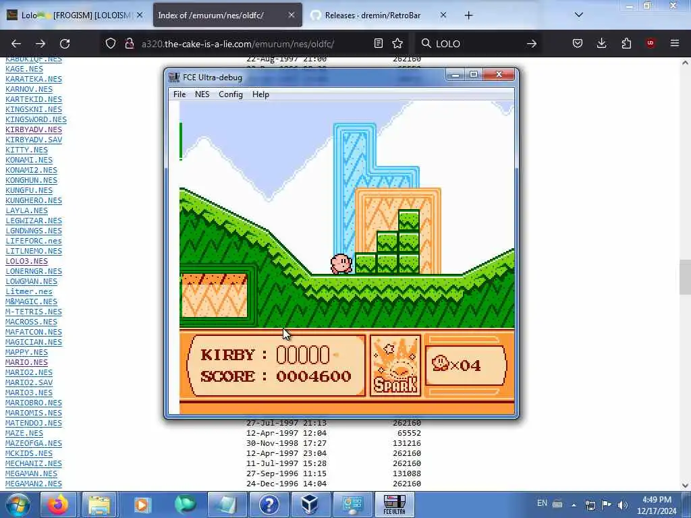This screenshot has width=691, height=518.
Task: Click the scrollbar down arrow
Action: pos(685,485)
